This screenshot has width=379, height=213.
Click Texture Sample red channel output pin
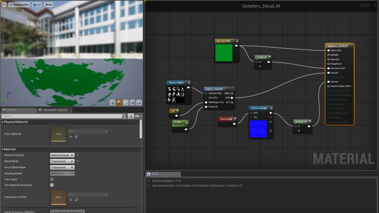click(271, 117)
